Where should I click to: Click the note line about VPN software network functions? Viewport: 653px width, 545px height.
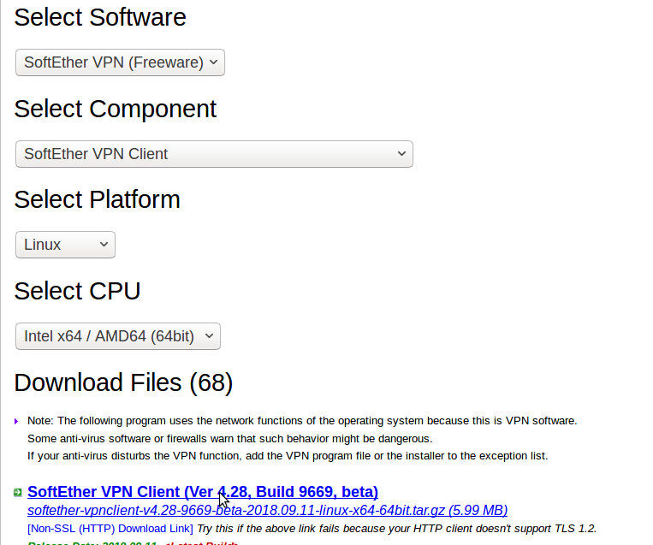(302, 421)
